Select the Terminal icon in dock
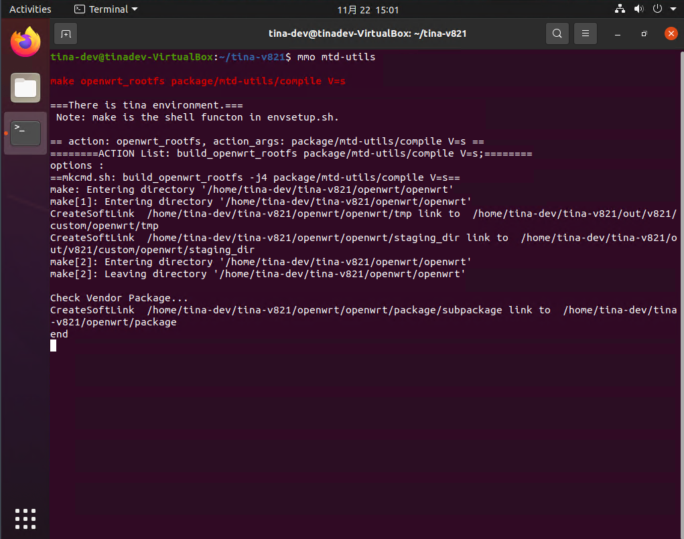This screenshot has width=684, height=539. click(25, 133)
